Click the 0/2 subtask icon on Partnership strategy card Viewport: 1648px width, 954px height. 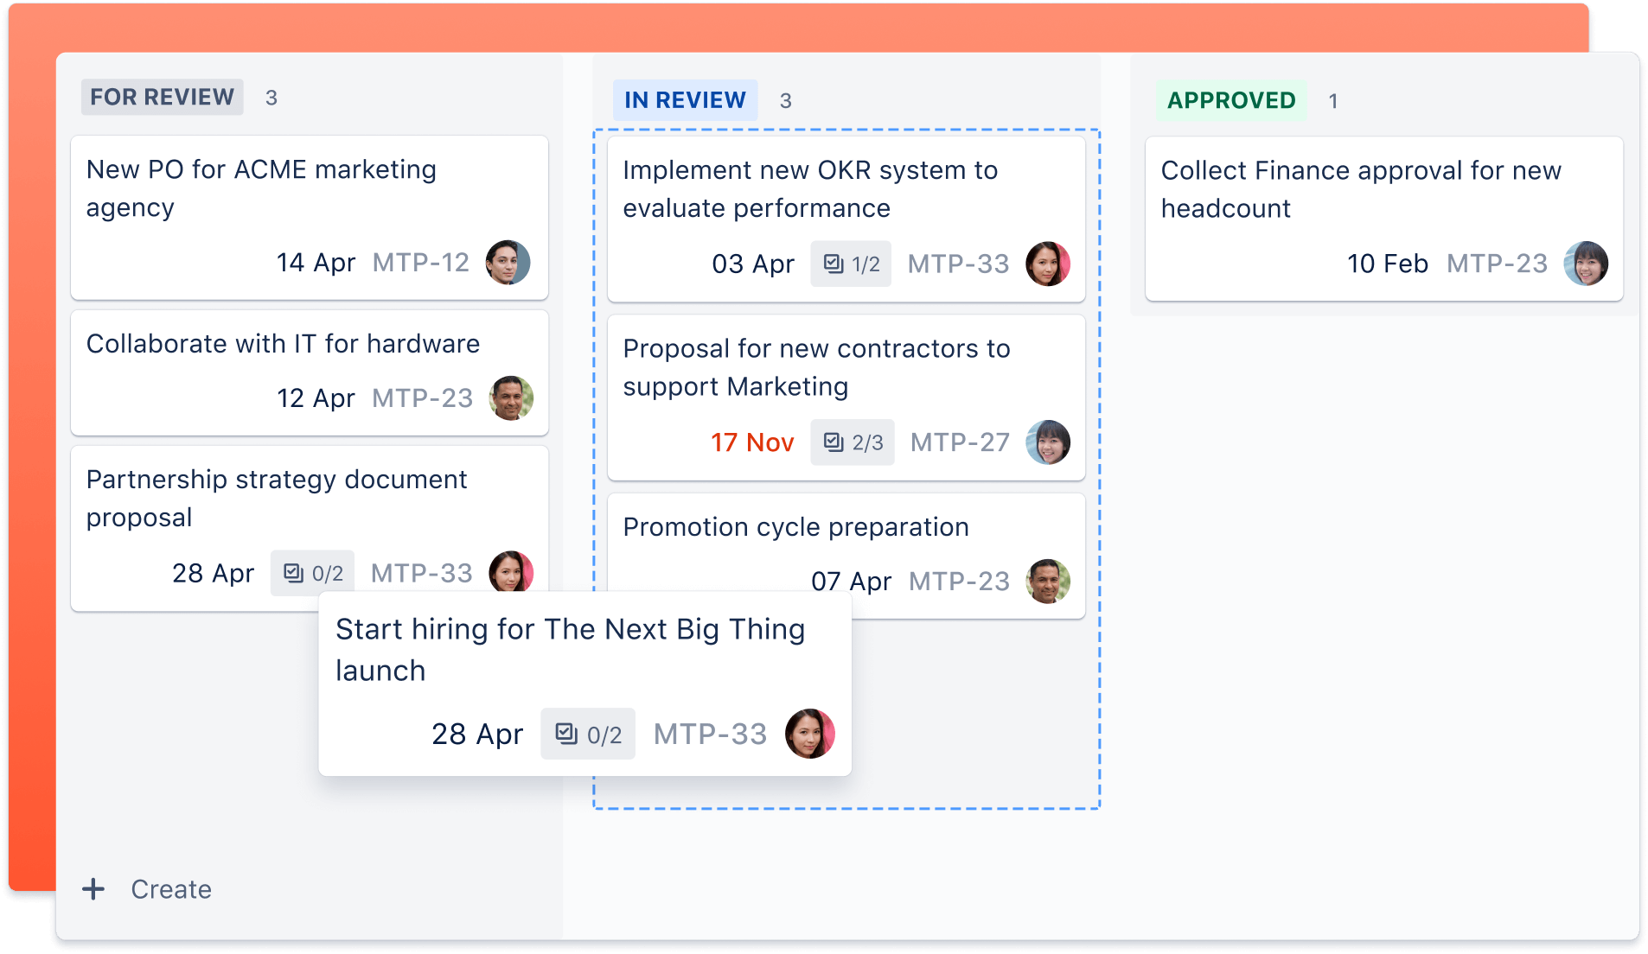click(311, 572)
